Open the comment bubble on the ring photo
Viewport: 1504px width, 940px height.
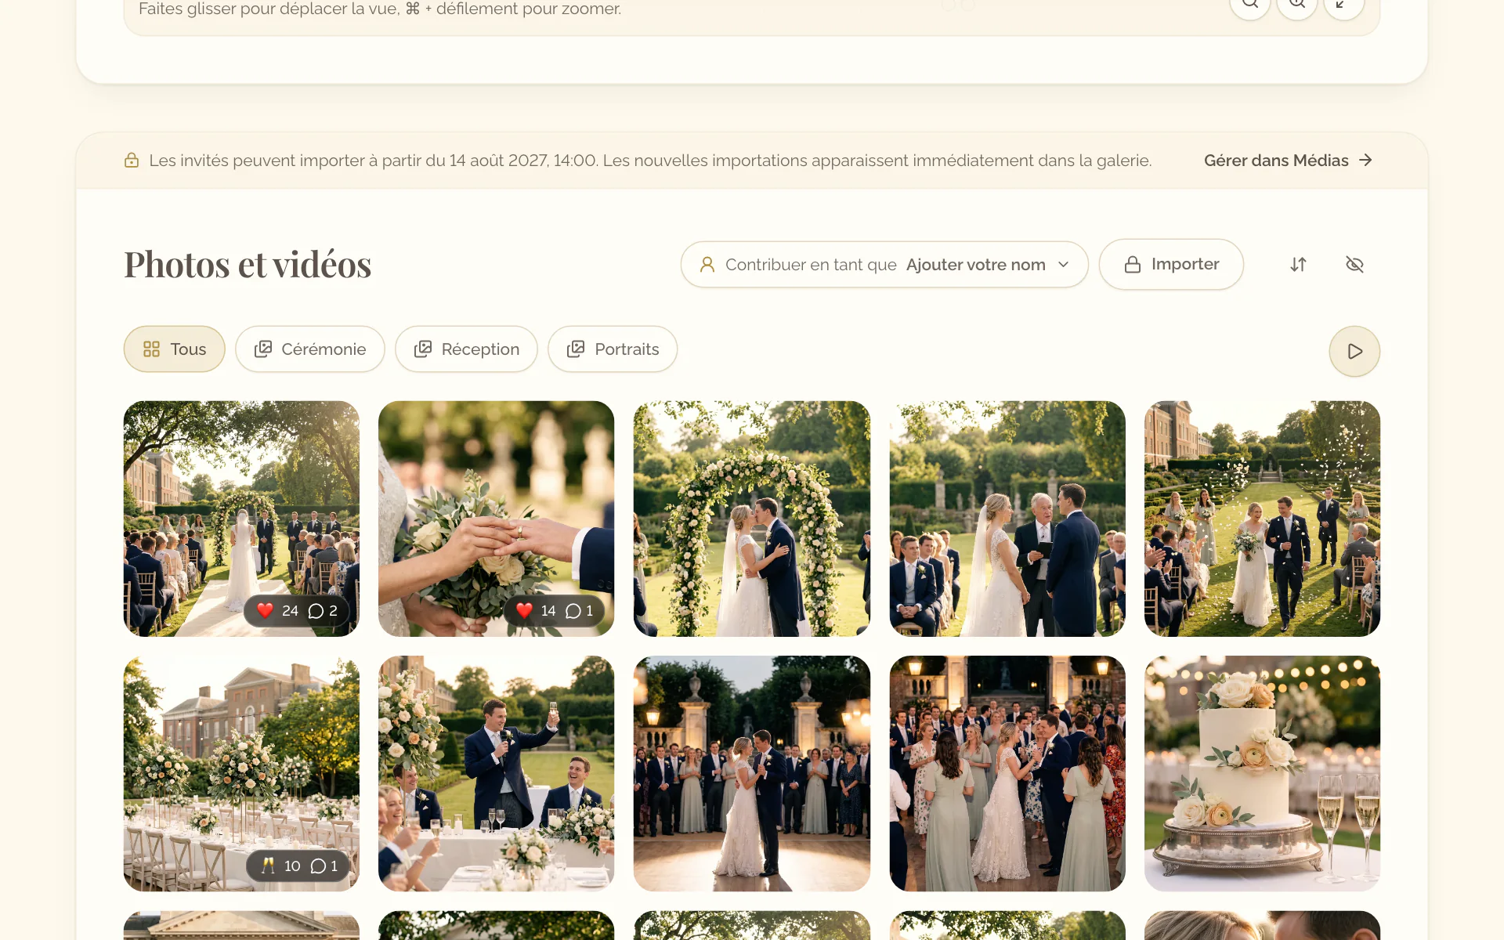tap(579, 610)
